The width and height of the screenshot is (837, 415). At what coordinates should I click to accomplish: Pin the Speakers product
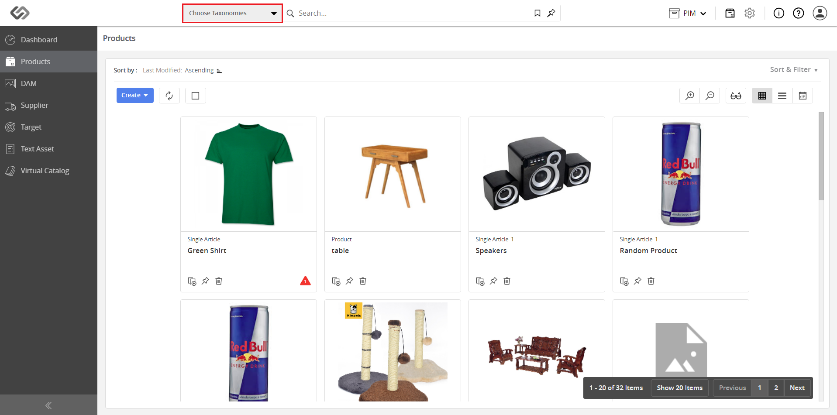[493, 281]
